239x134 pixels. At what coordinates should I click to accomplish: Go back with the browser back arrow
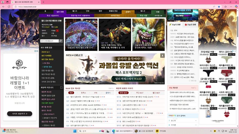pyautogui.click(x=4, y=7)
